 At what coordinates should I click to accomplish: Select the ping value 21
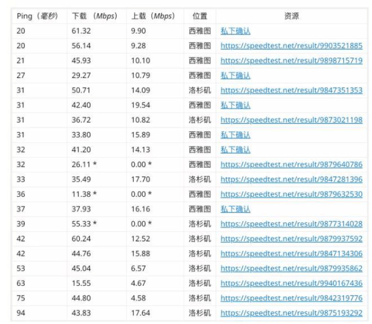point(21,61)
